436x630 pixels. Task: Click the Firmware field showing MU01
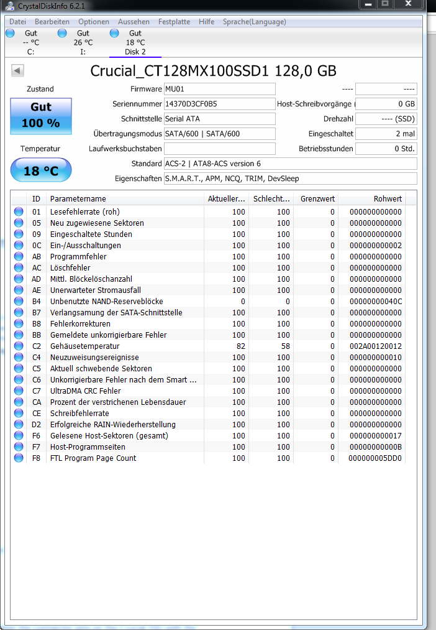pos(220,89)
